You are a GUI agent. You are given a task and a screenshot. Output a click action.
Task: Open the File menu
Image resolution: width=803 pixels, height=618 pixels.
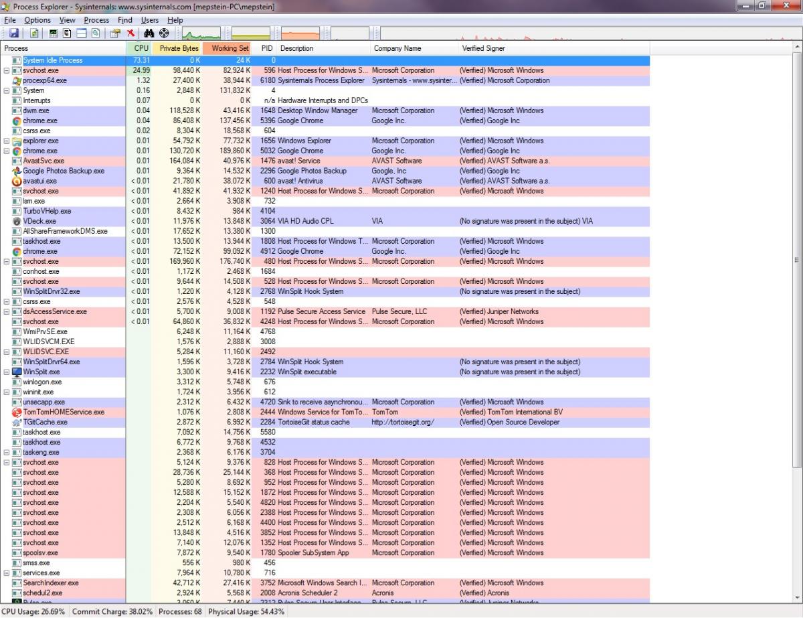pyautogui.click(x=9, y=20)
